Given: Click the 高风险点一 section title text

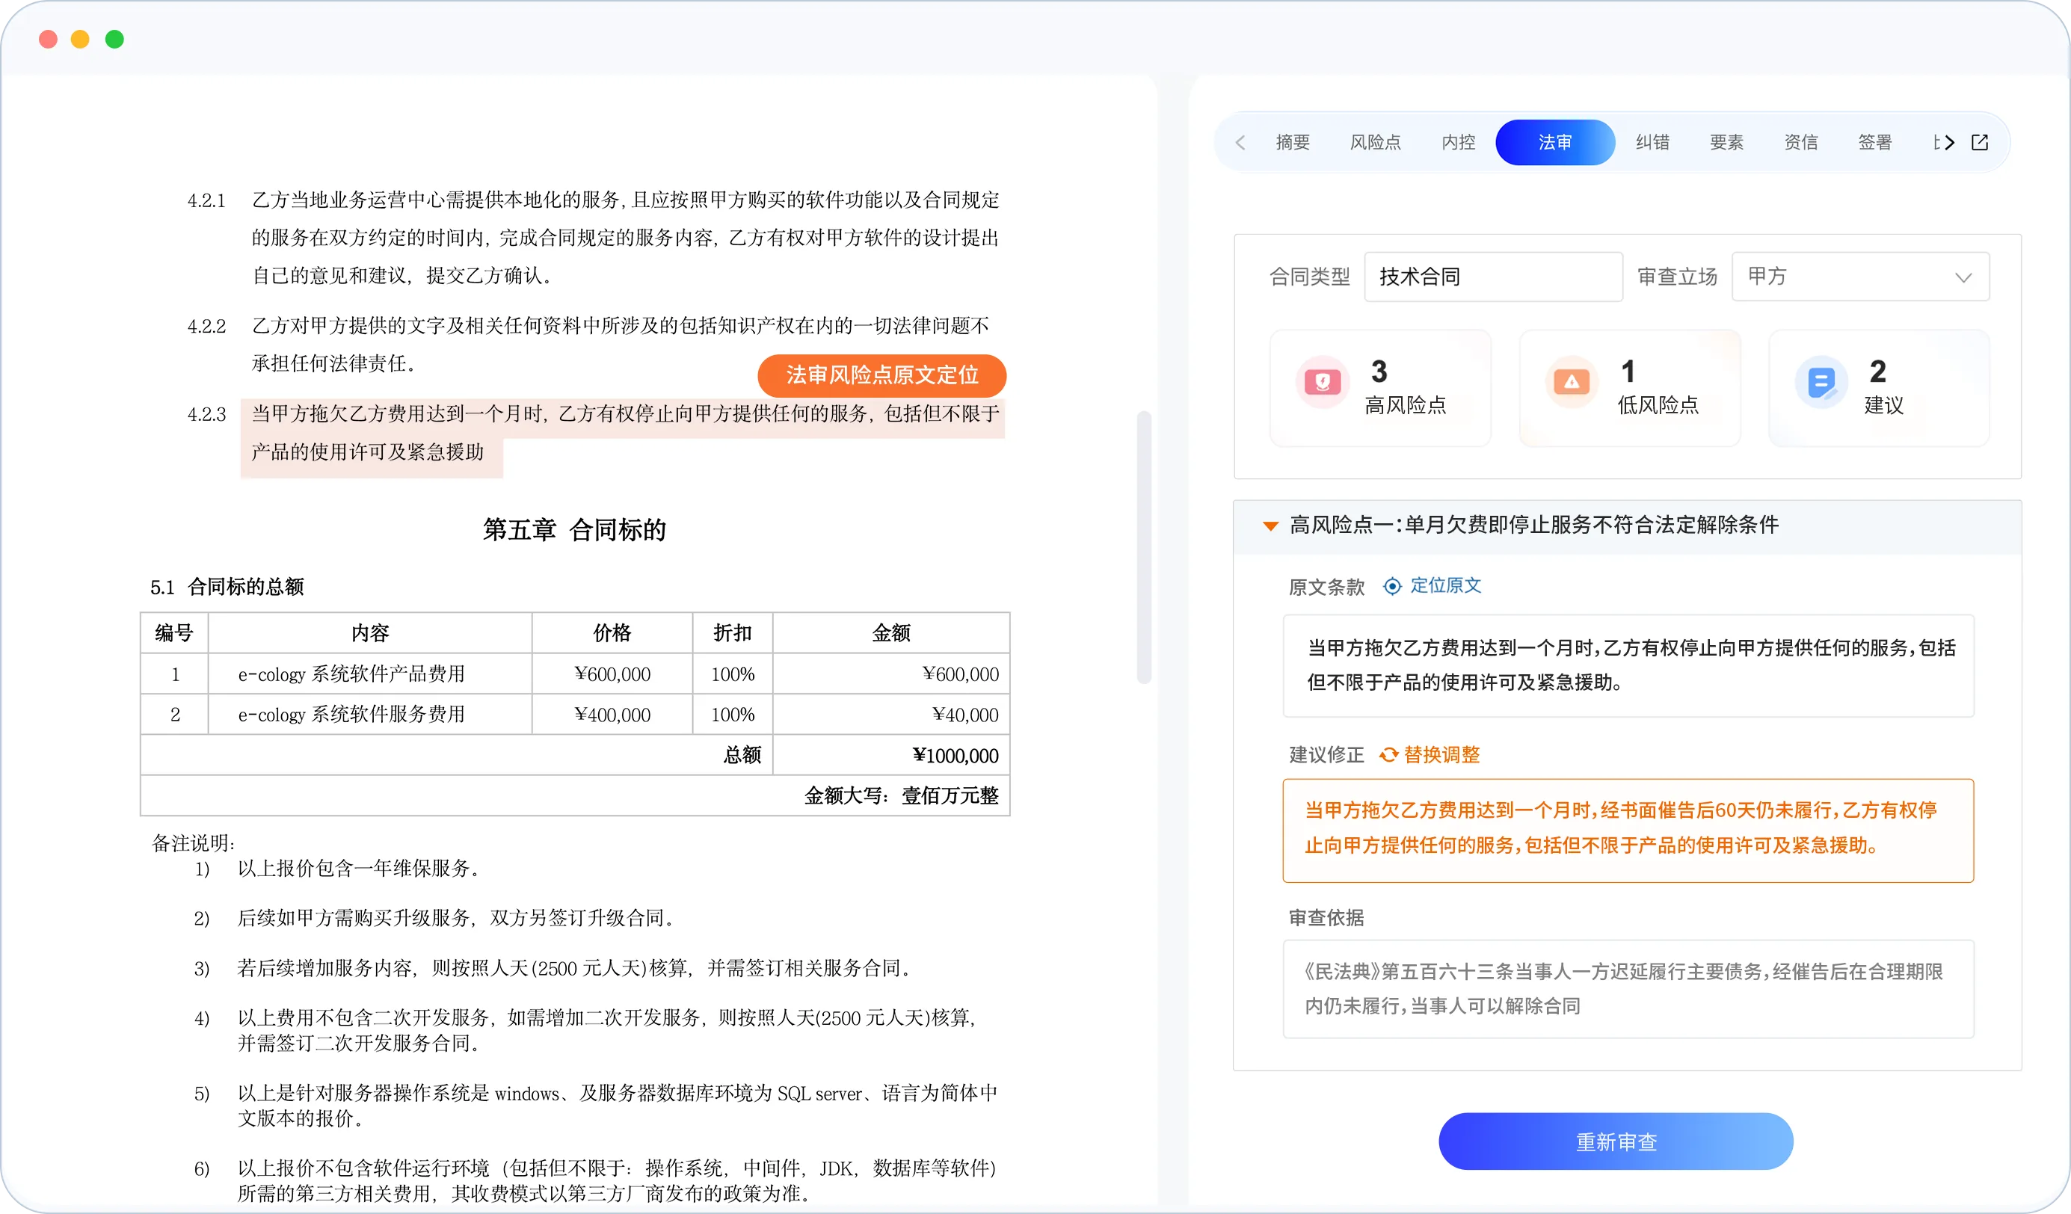Looking at the screenshot, I should (1533, 526).
